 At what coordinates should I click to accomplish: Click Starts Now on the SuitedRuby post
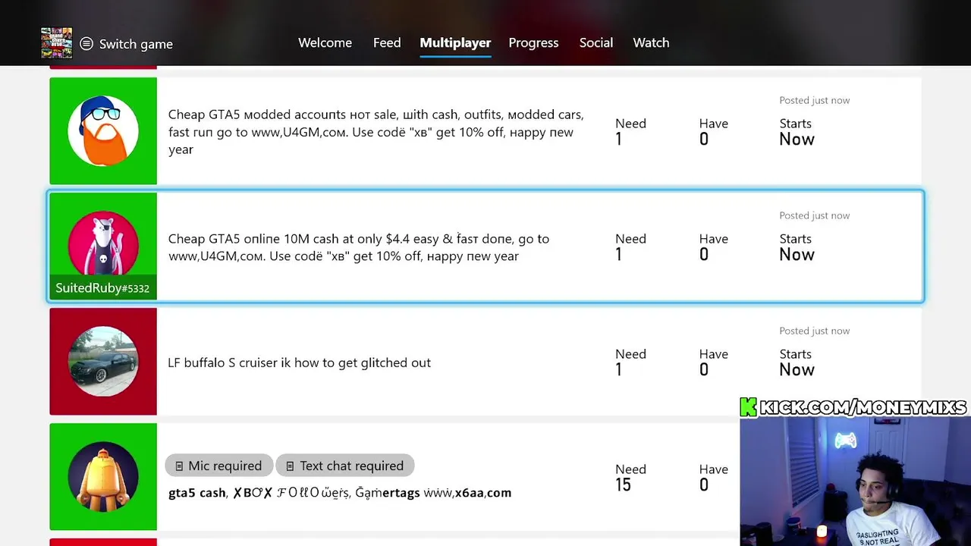(x=797, y=247)
